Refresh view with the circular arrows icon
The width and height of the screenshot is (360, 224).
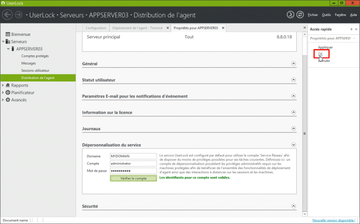pyautogui.click(x=300, y=15)
